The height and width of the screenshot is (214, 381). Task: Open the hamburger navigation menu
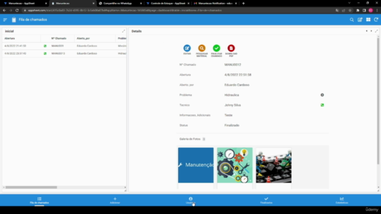click(5, 20)
